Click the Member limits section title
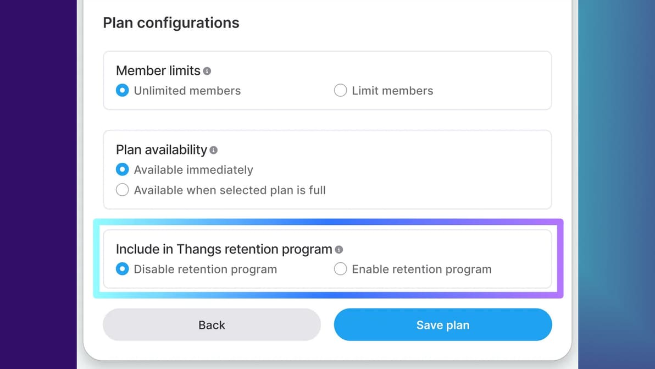 158,71
